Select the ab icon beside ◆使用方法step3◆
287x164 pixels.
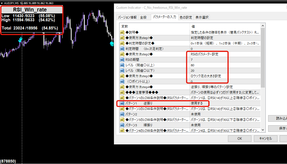[x=122, y=76]
